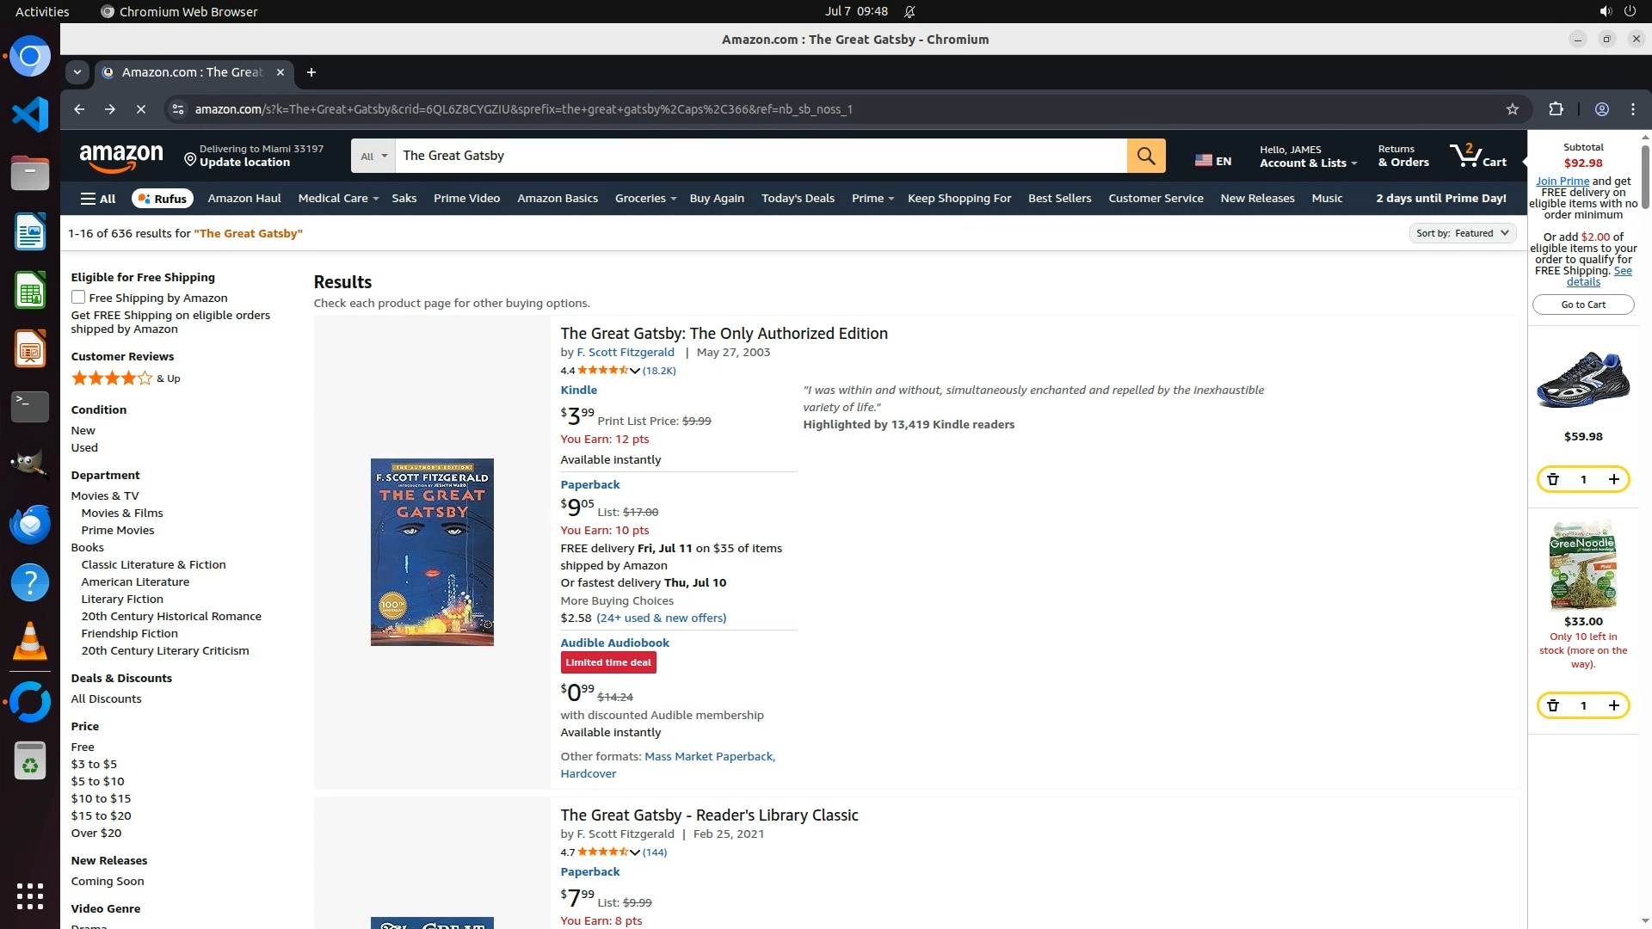Click the Go to Cart button
Image resolution: width=1652 pixels, height=929 pixels.
(1582, 305)
